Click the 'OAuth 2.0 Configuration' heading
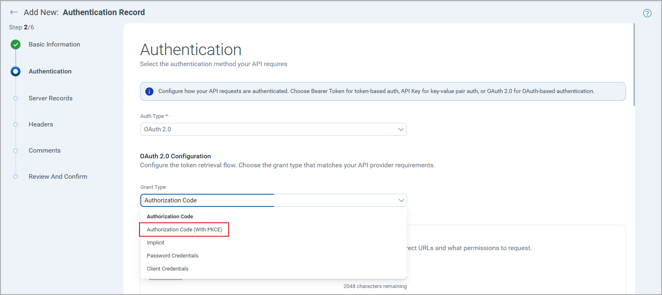This screenshot has width=662, height=295. [175, 156]
